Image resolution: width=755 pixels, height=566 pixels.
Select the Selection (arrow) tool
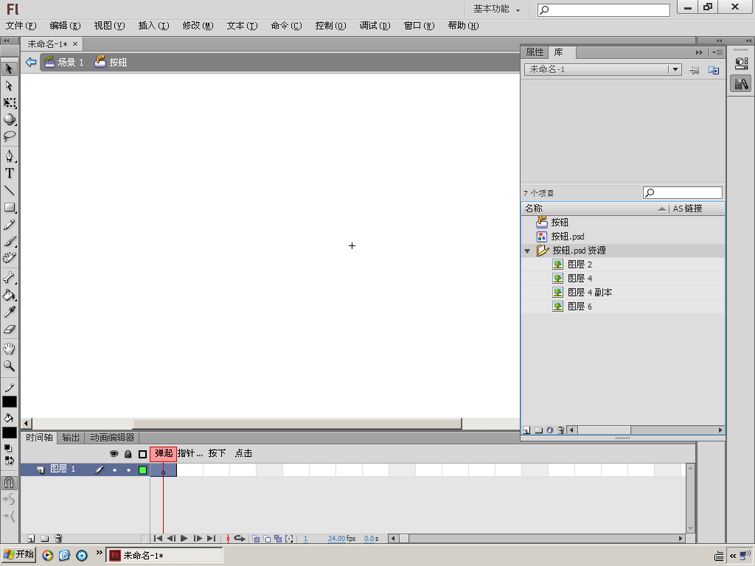point(9,69)
